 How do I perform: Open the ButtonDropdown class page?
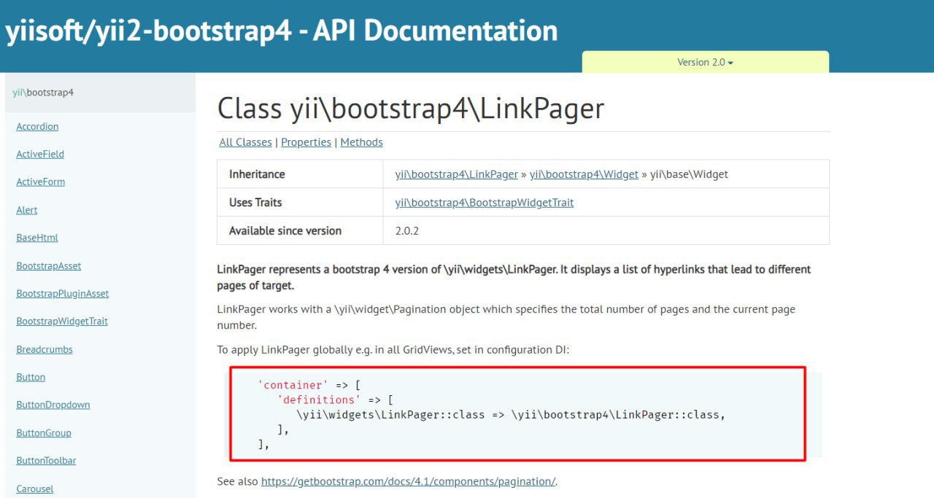(53, 405)
